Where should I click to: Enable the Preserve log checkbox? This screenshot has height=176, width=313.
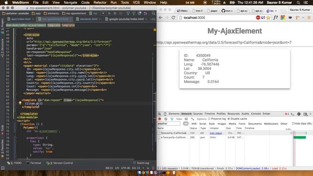[x=209, y=119]
